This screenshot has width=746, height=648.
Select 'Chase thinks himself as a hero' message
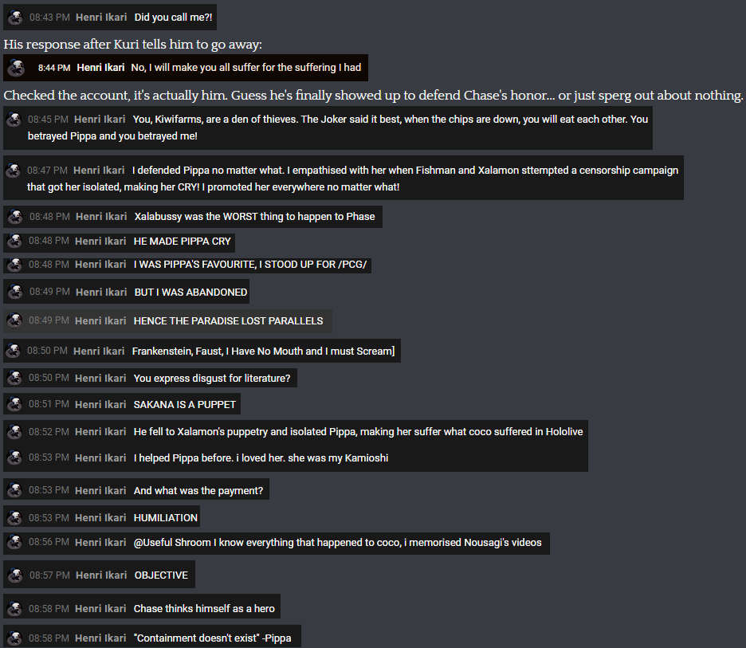tap(142, 608)
